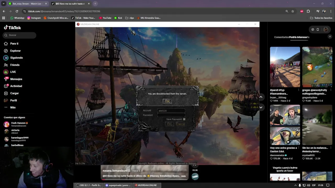Image resolution: width=335 pixels, height=188 pixels.
Task: Open the tab search dropdown in Chrome
Action: [3, 4]
